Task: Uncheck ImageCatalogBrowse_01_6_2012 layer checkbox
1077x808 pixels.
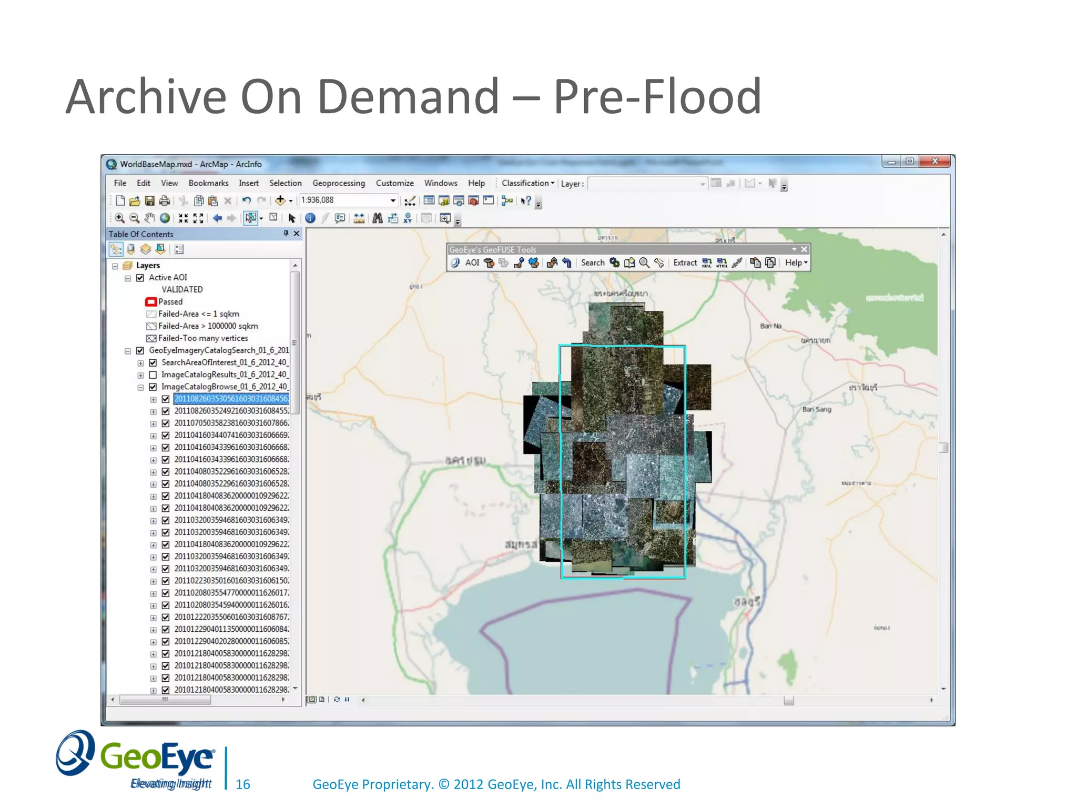Action: (153, 387)
